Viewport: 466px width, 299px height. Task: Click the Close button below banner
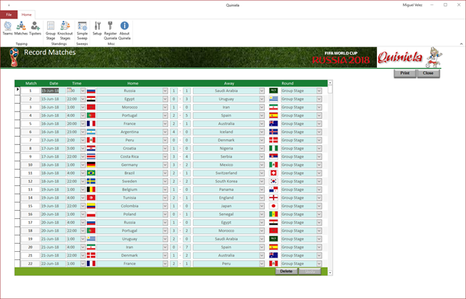(x=429, y=73)
